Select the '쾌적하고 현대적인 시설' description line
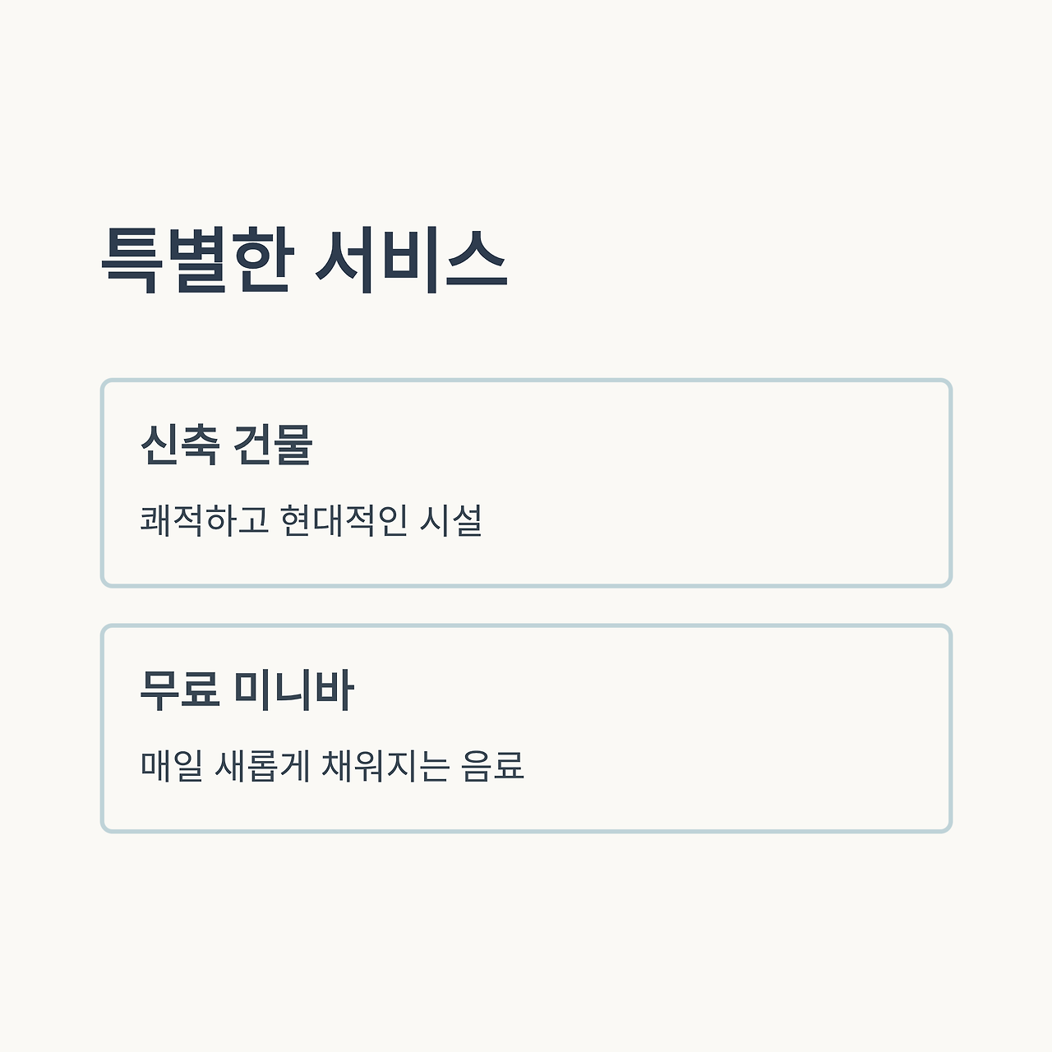The height and width of the screenshot is (1052, 1052). point(311,520)
